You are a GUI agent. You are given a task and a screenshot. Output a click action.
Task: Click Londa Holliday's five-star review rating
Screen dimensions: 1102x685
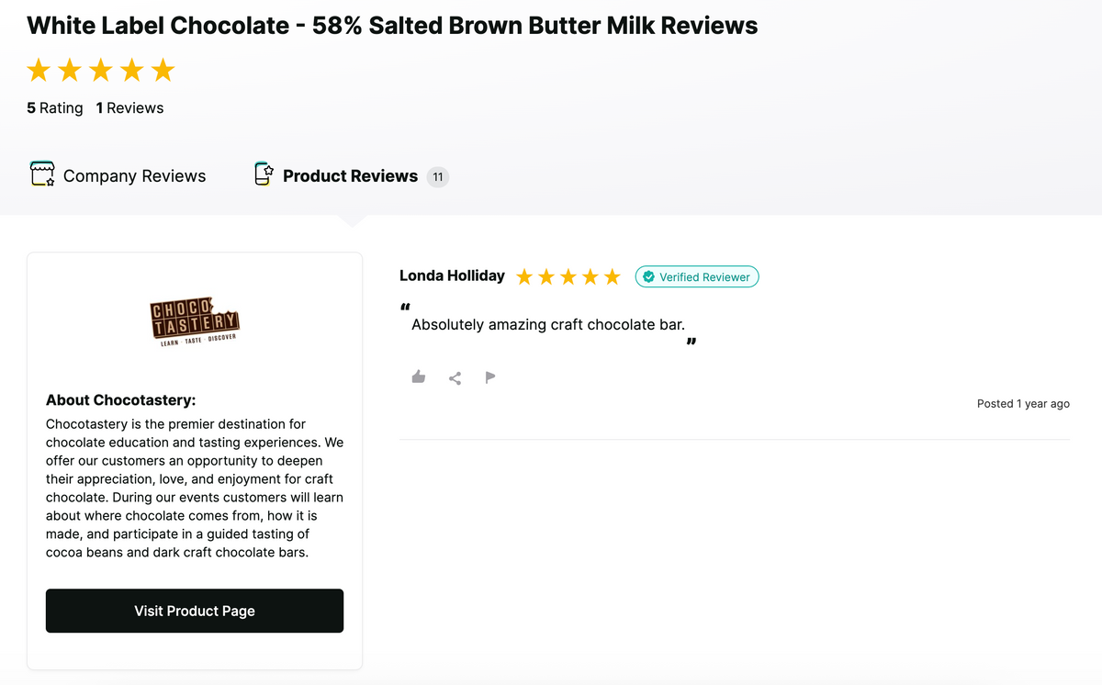pos(568,276)
